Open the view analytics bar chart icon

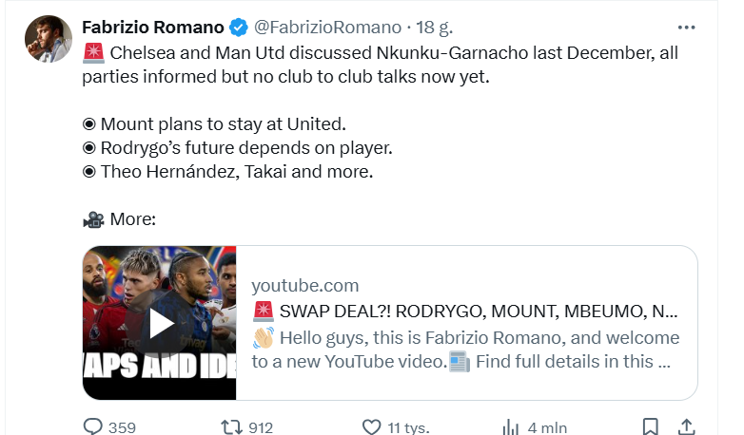(x=510, y=427)
